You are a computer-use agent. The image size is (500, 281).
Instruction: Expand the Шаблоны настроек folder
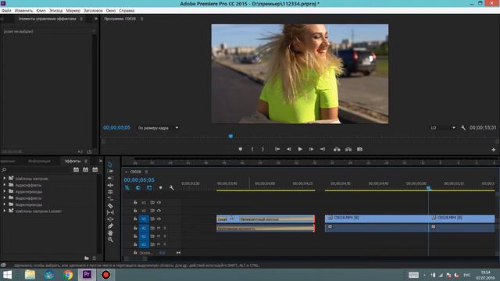pyautogui.click(x=5, y=179)
